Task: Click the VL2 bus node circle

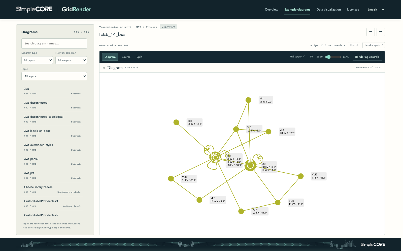Action: 236,129
